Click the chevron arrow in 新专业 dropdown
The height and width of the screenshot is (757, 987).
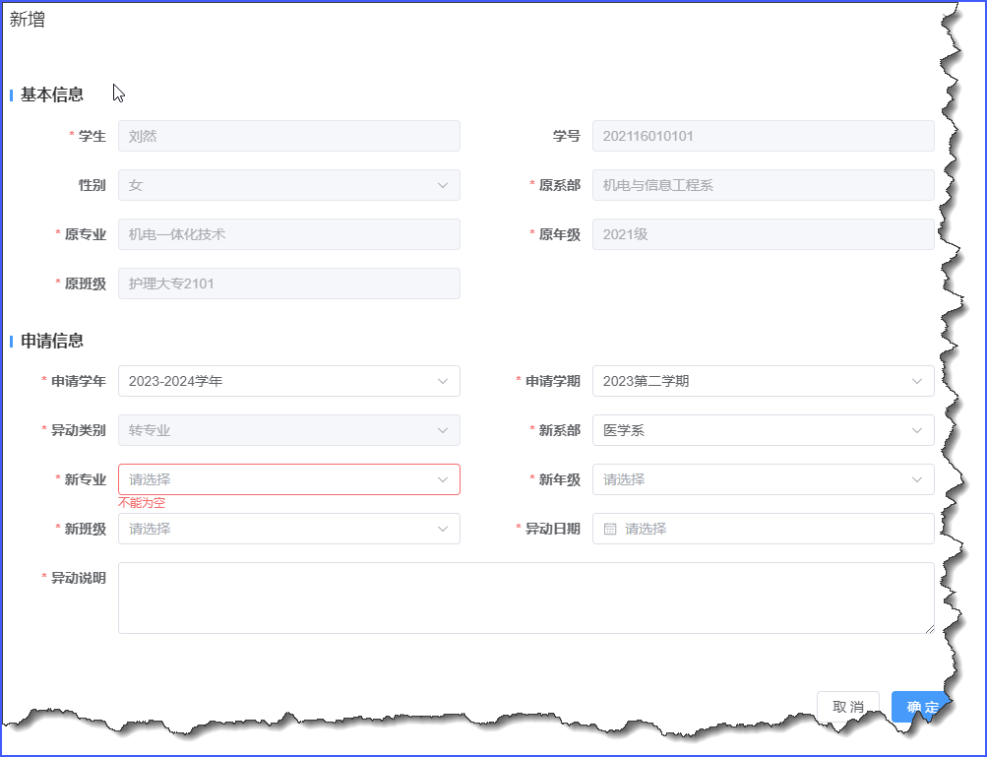click(x=443, y=479)
